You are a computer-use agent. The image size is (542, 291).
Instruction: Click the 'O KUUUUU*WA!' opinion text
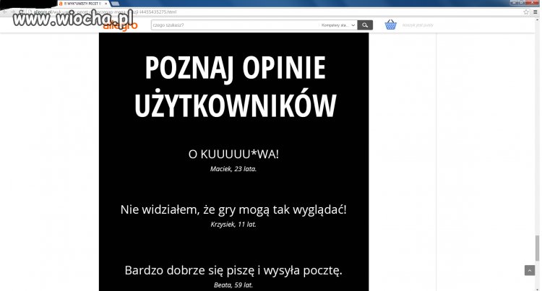(233, 155)
